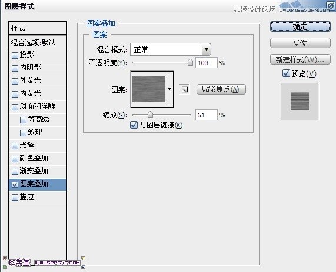The image size is (336, 272).
Task: Adjust the 不透明度 opacity slider handle
Action: [190, 62]
